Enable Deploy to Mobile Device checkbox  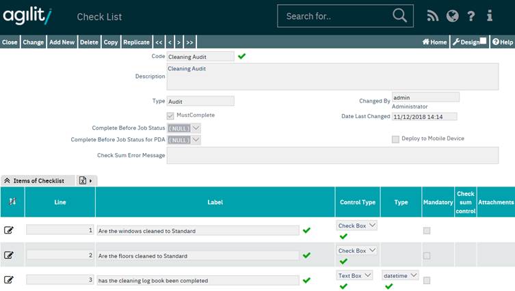click(395, 139)
